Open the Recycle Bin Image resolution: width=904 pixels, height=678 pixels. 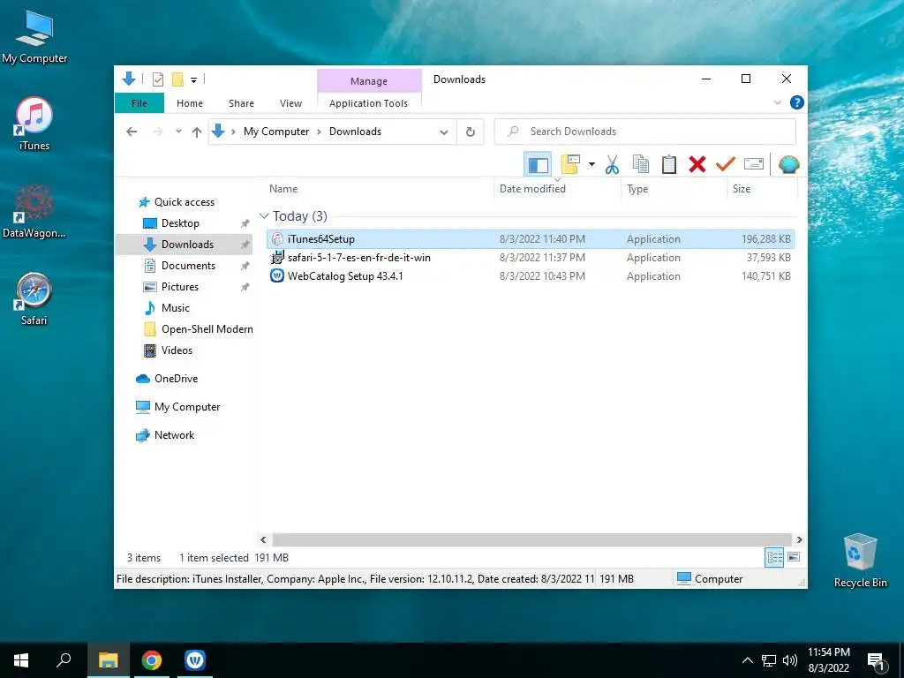(860, 561)
